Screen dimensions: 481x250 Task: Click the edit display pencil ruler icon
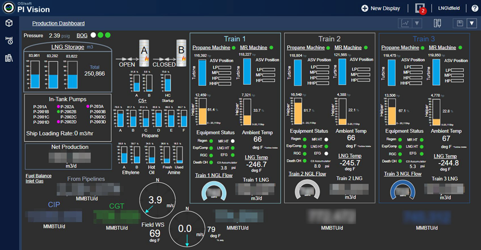pyautogui.click(x=437, y=23)
